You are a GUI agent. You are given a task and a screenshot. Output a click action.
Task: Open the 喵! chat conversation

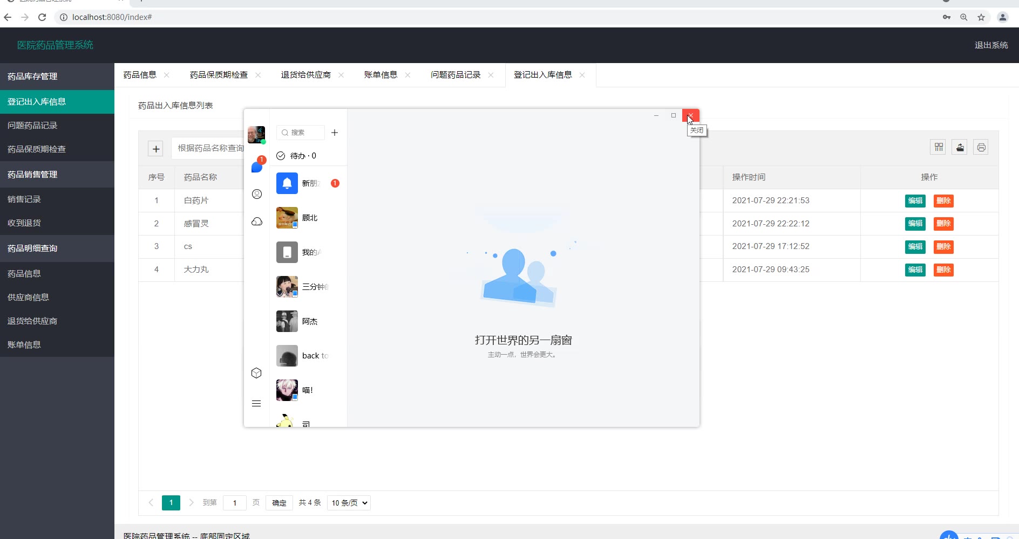tap(308, 390)
